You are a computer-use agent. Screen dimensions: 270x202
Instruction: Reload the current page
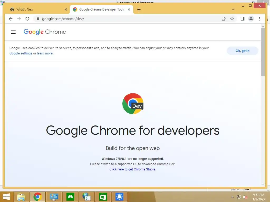tap(27, 19)
